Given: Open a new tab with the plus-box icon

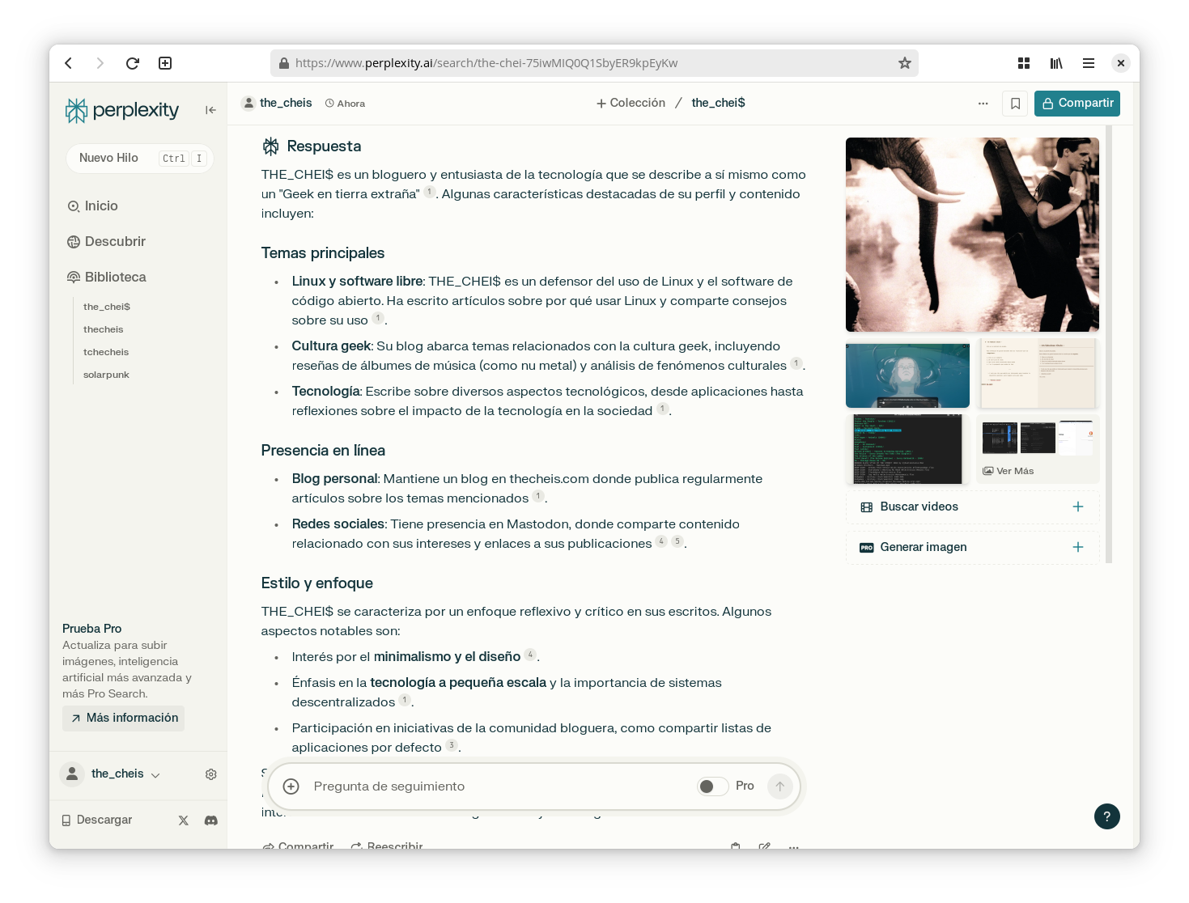Looking at the screenshot, I should [165, 63].
